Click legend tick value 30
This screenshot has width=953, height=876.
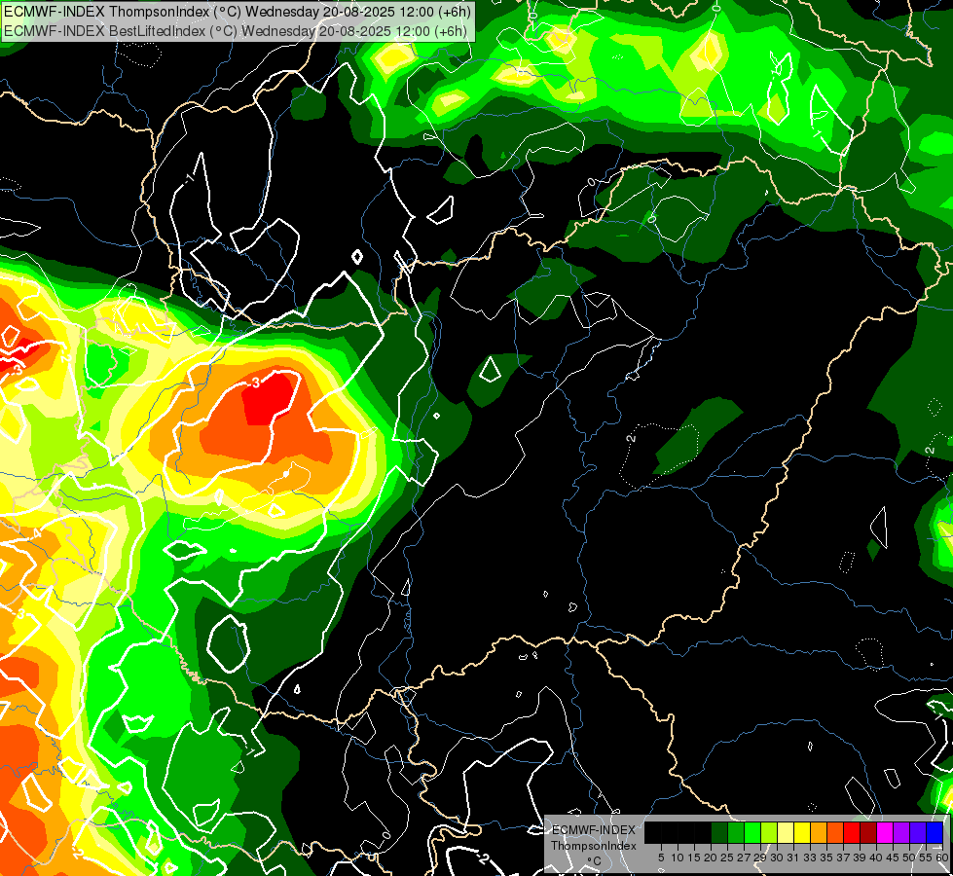(x=778, y=858)
